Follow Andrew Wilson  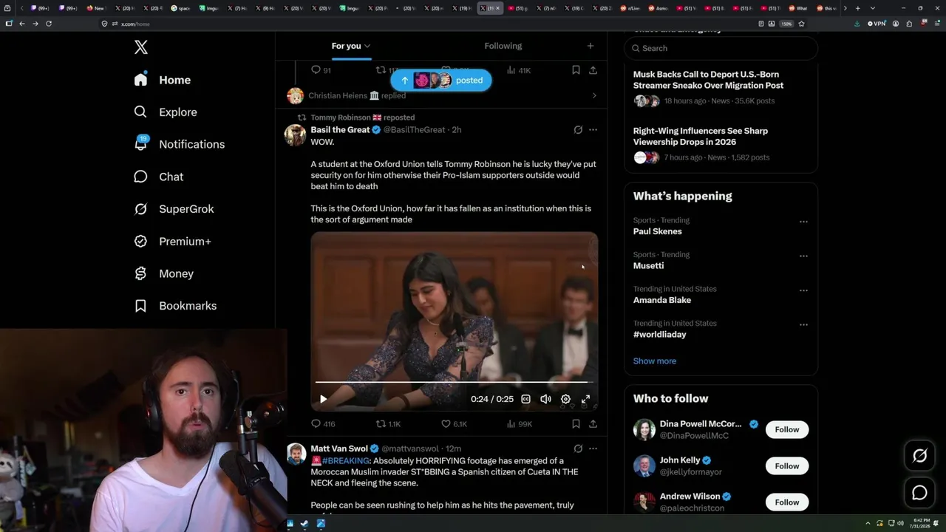point(787,502)
